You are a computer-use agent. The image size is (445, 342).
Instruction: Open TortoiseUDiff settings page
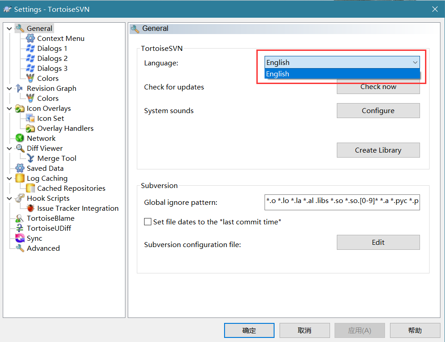point(49,228)
